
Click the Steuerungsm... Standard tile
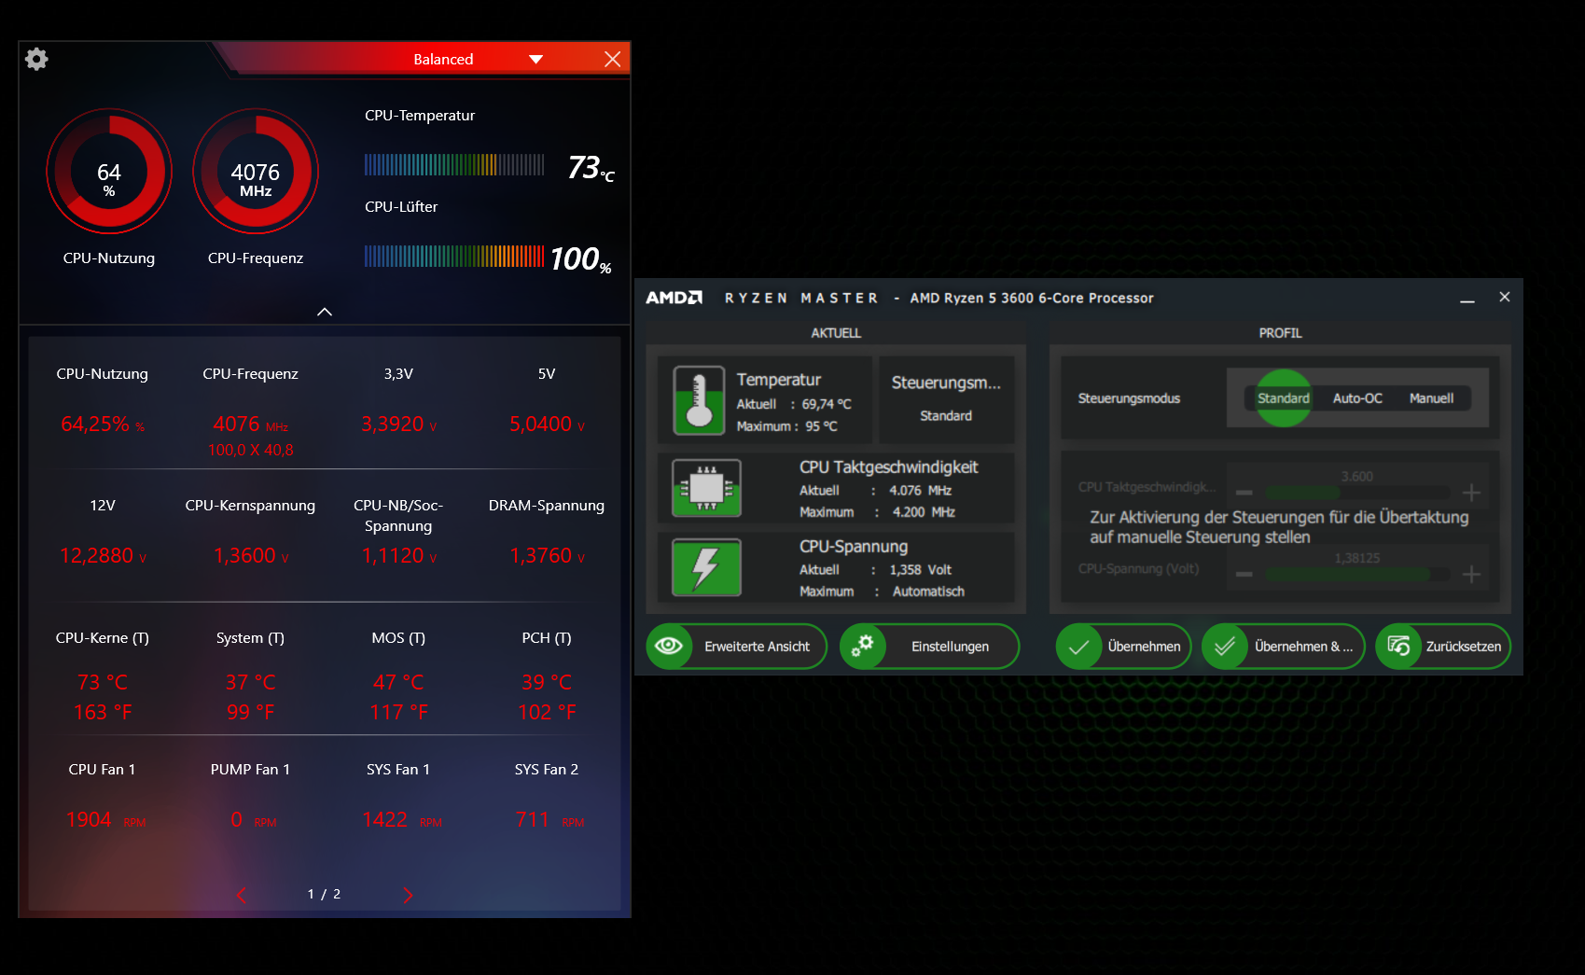[946, 399]
